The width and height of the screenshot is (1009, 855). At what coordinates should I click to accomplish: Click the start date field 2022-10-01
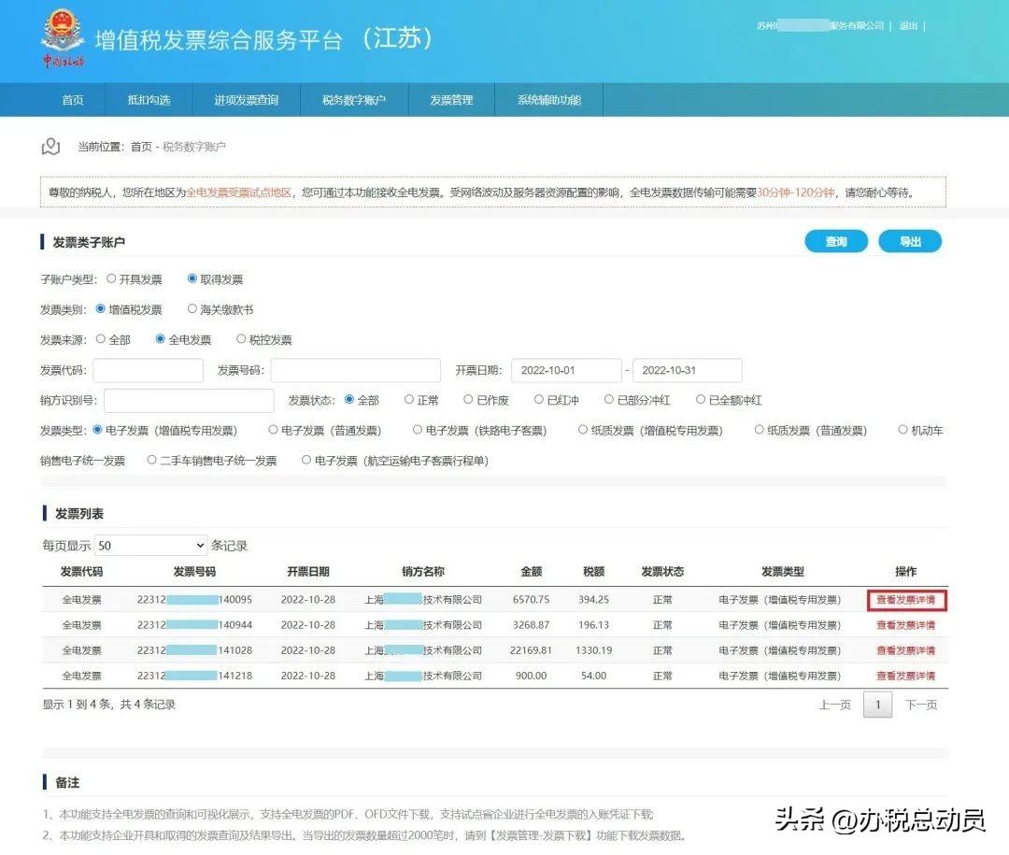click(x=565, y=370)
